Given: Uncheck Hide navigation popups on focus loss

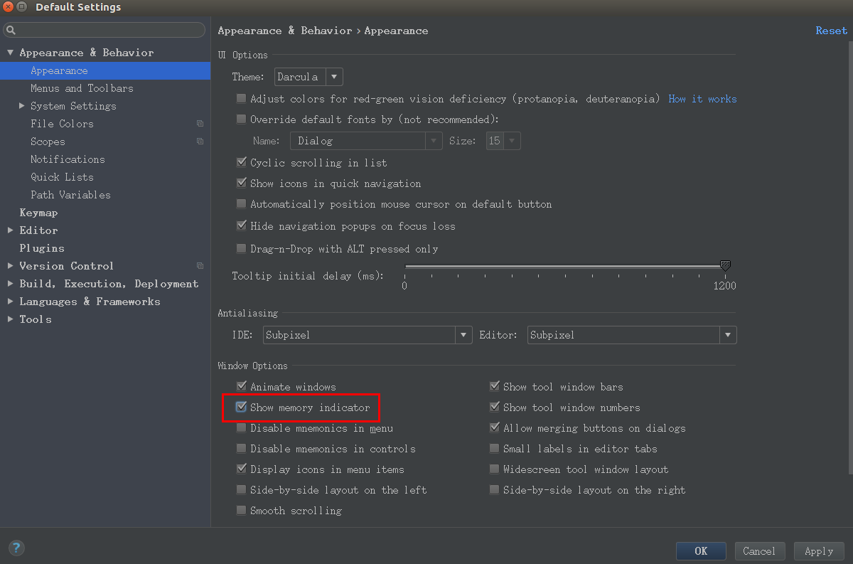Looking at the screenshot, I should (x=242, y=226).
